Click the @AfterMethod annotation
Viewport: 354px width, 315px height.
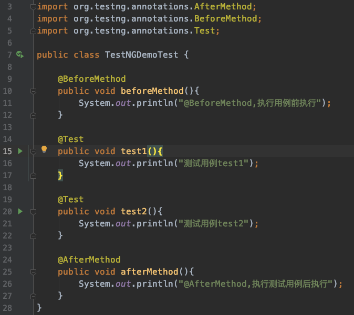click(x=89, y=259)
